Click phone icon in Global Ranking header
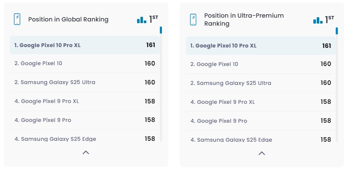345x169 pixels. [x=17, y=19]
